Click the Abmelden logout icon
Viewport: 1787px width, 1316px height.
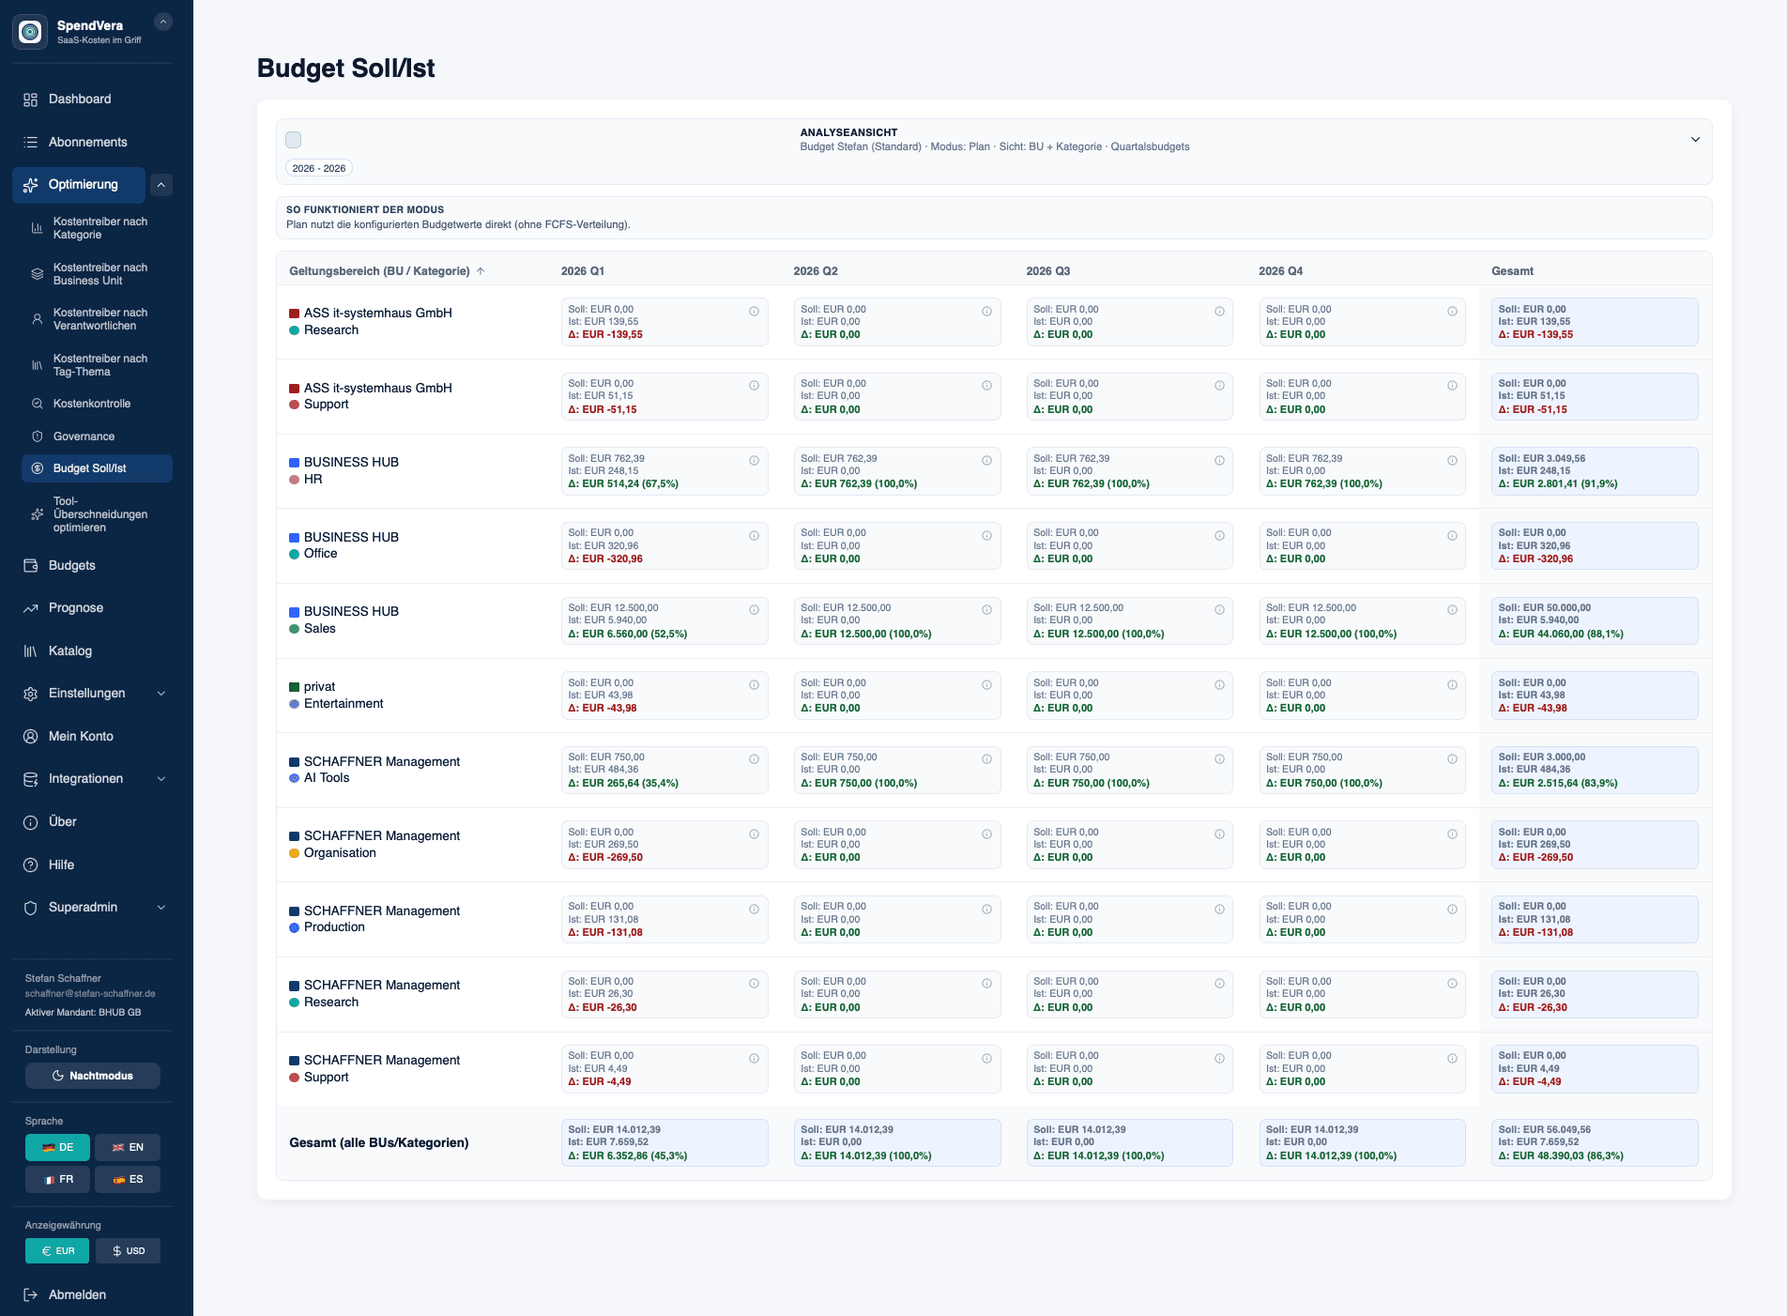tap(30, 1295)
